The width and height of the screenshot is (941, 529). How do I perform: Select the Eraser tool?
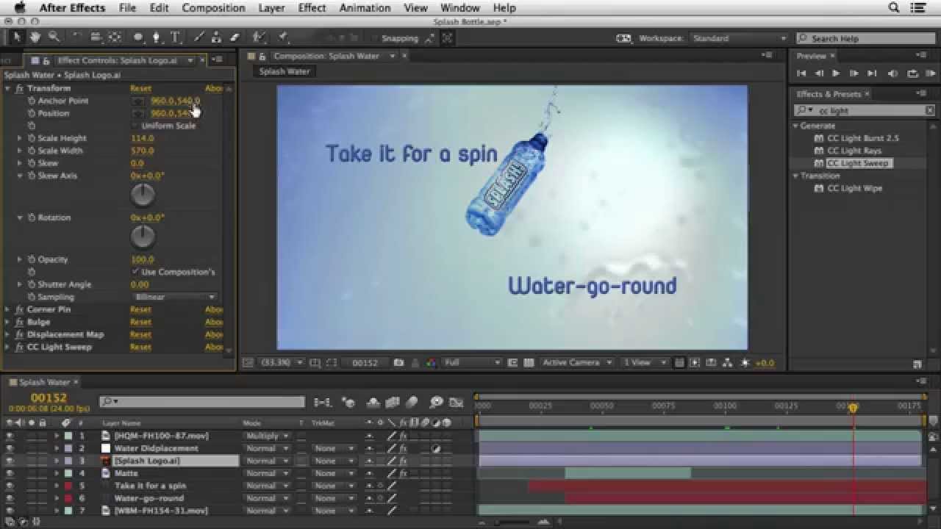click(235, 37)
